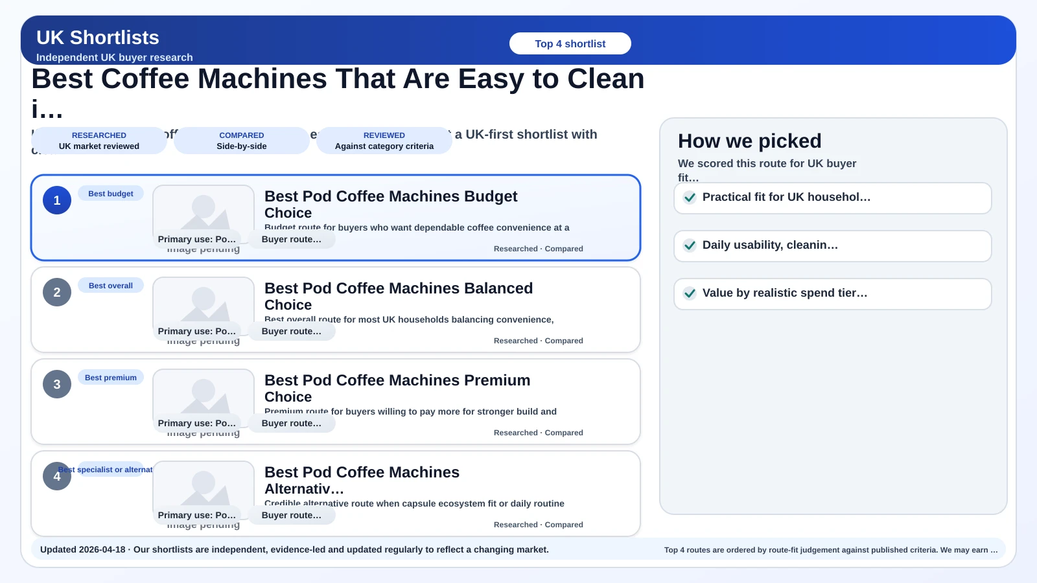Select the Reviewed Against category criteria badge
Image resolution: width=1037 pixels, height=583 pixels.
tap(384, 141)
